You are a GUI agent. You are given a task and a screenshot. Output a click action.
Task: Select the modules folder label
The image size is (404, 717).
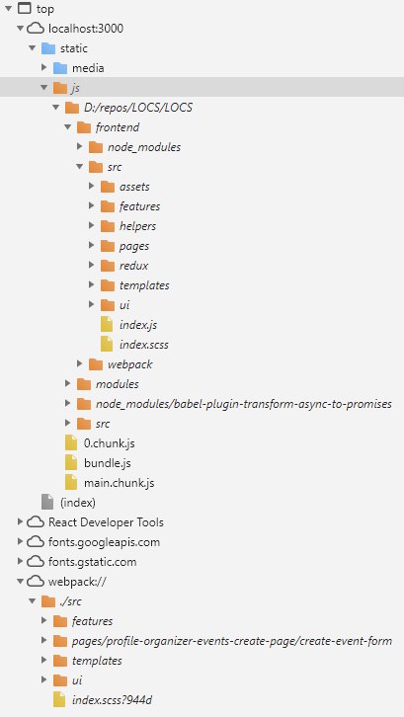pyautogui.click(x=118, y=383)
